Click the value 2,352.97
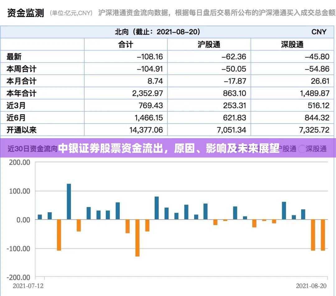The image size is (336, 296). coord(148,93)
